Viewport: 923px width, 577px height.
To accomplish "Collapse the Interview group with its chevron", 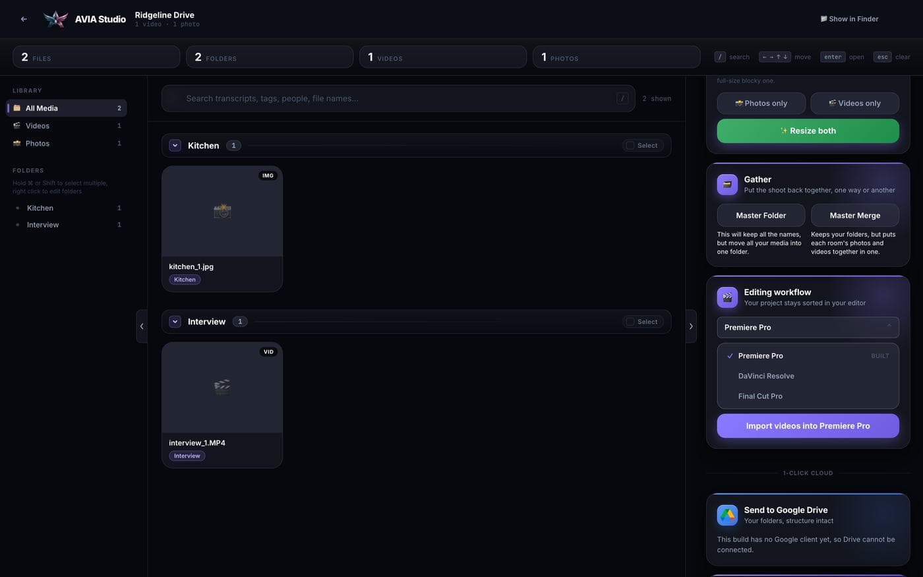I will (175, 322).
